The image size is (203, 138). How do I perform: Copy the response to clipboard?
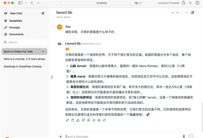point(73,120)
